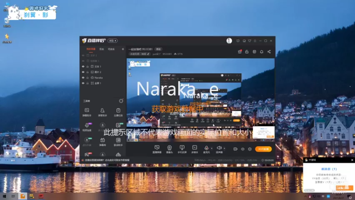Open the settings gear in bottom bar
This screenshot has width=355, height=200.
250,149
